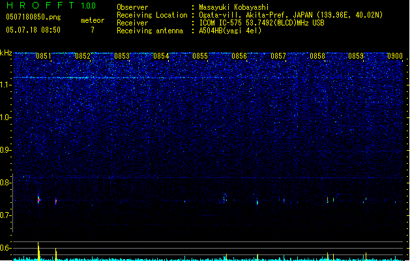The height and width of the screenshot is (261, 410).
Task: Click the 0900 time marker
Action: [x=395, y=56]
